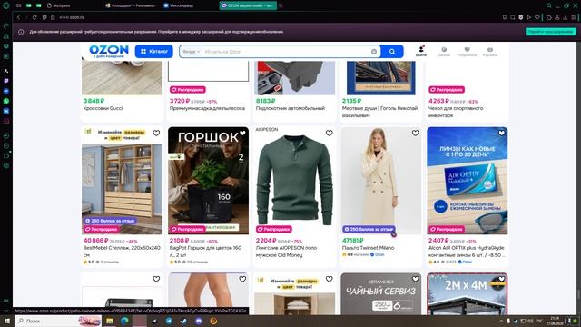Click the OZON logo

[109, 51]
